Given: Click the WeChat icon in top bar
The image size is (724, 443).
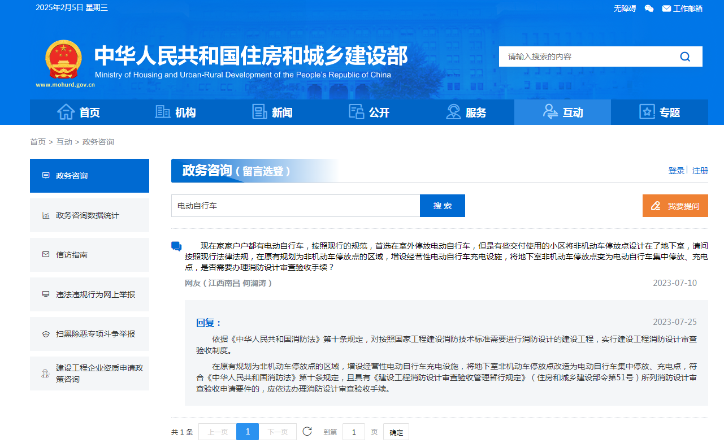Looking at the screenshot, I should click(x=649, y=8).
